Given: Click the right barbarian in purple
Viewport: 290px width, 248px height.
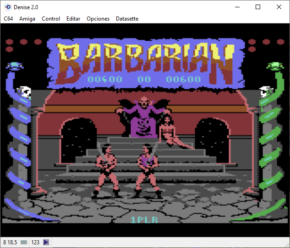Looking at the screenshot, I should (148, 170).
